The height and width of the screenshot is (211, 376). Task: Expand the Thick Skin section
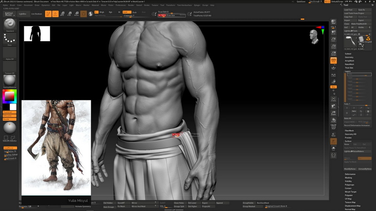349,68
